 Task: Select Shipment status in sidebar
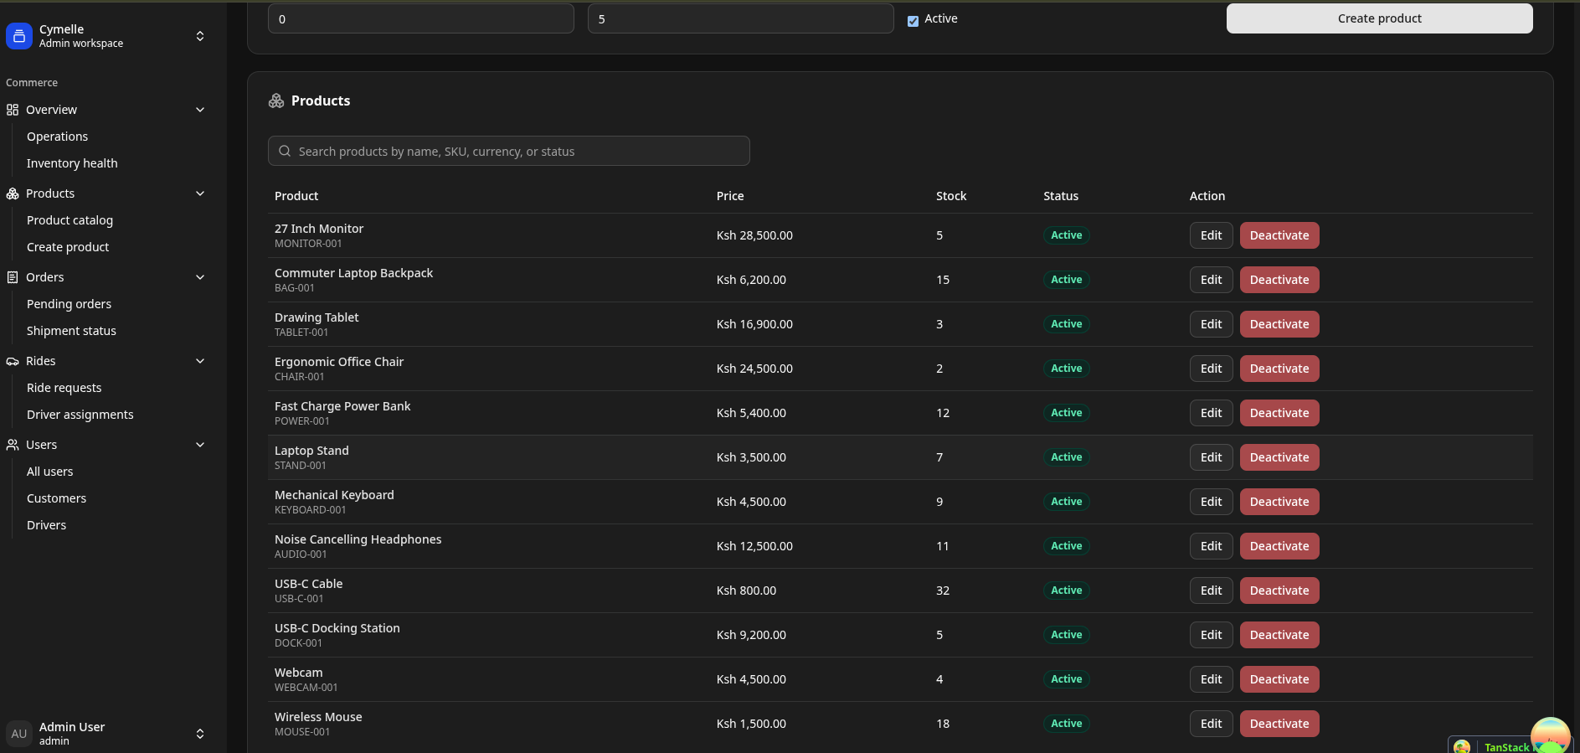click(x=71, y=331)
